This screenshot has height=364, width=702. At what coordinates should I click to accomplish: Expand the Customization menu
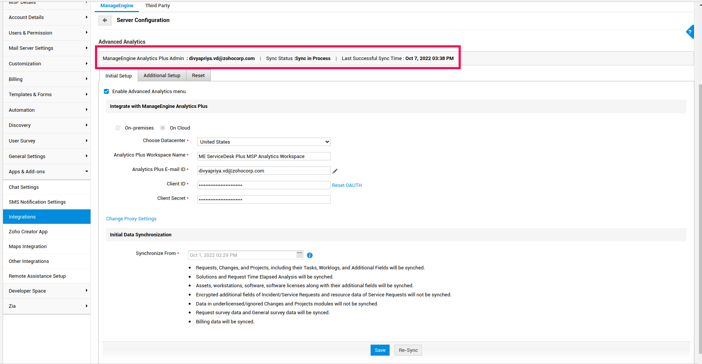[47, 64]
